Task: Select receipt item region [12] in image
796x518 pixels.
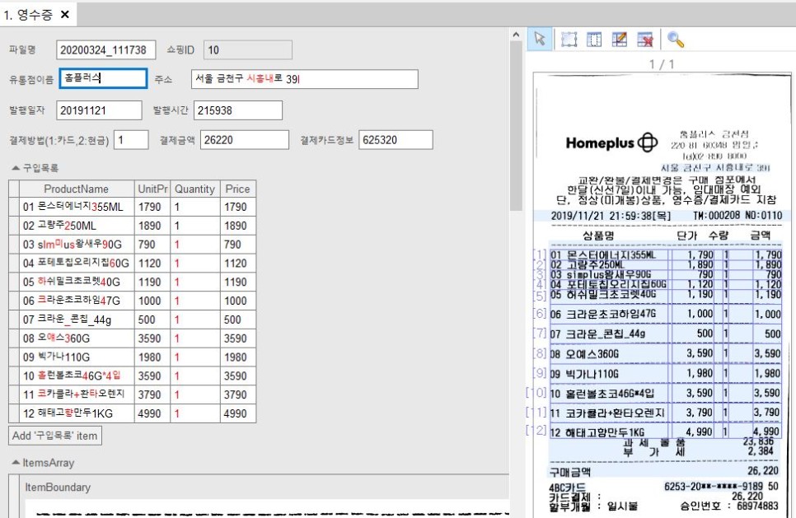Action: [x=665, y=432]
